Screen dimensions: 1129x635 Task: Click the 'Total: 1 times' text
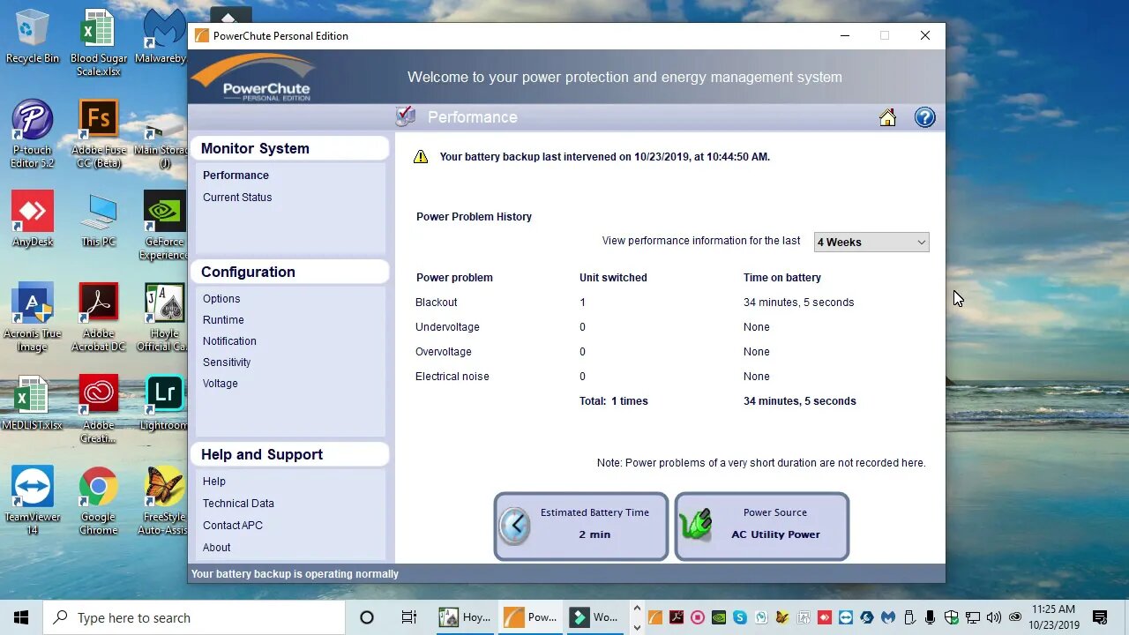614,401
